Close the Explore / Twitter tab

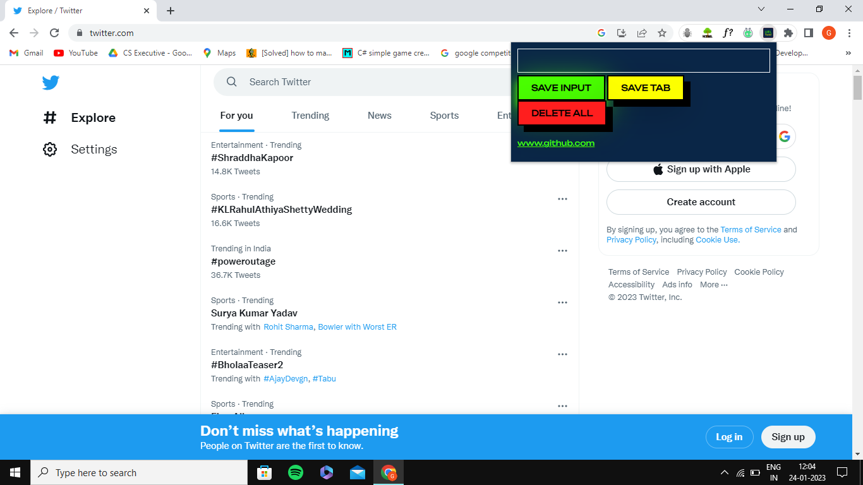147,11
